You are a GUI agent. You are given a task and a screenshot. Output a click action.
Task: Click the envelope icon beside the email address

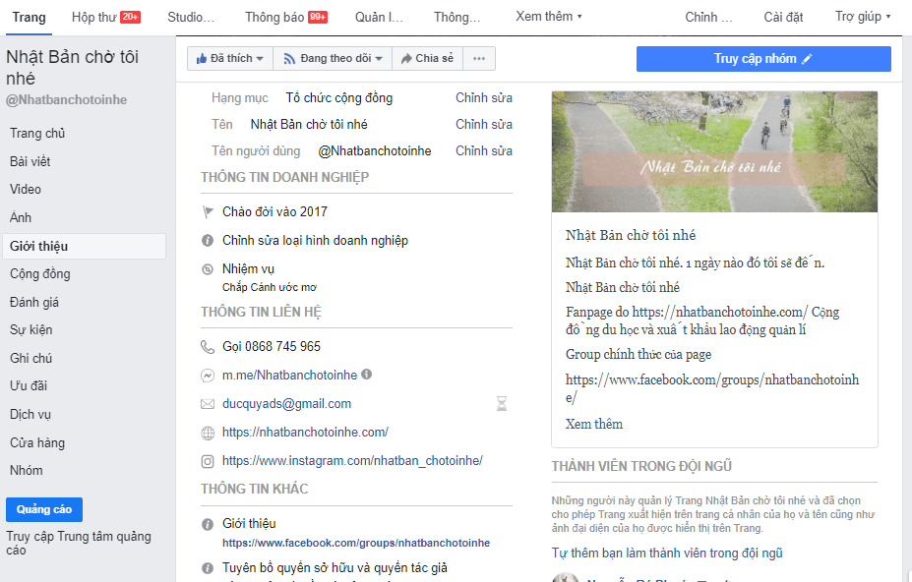click(208, 404)
